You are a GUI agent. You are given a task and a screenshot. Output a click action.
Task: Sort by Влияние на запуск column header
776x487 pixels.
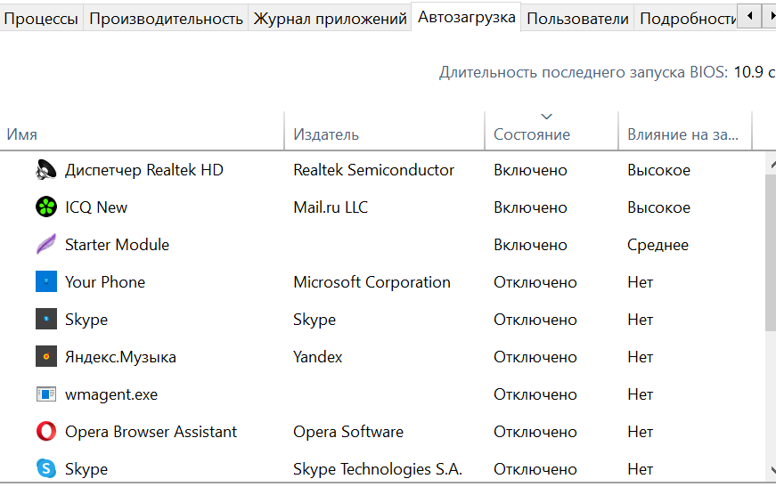coord(685,134)
